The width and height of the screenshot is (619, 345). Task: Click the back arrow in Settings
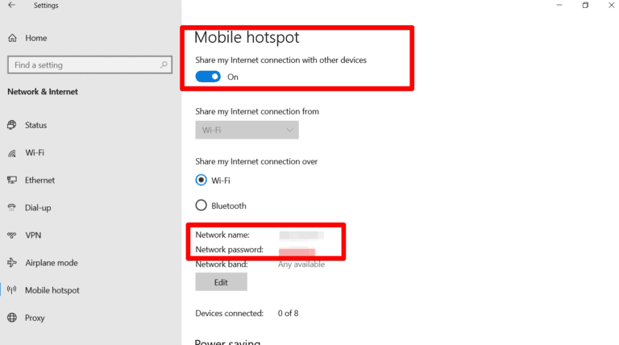[x=11, y=6]
